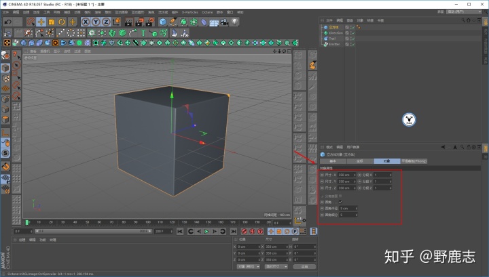The height and width of the screenshot is (277, 489).
Task: Open the X-Particles menu
Action: (x=190, y=12)
